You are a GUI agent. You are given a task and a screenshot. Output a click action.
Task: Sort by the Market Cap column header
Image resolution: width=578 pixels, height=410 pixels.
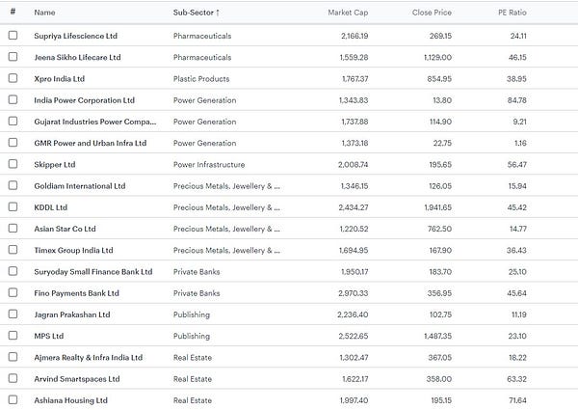[348, 13]
